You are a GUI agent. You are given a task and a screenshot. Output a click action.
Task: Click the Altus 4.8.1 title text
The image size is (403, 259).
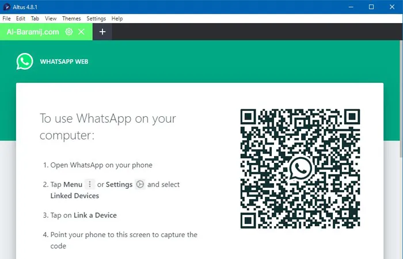point(25,7)
